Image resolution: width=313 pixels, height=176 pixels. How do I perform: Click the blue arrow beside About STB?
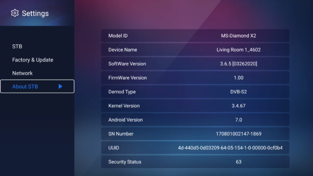[60, 86]
